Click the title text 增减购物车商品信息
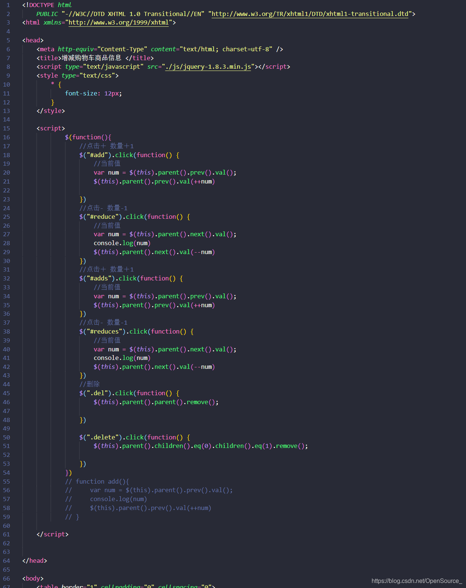 tap(91, 58)
